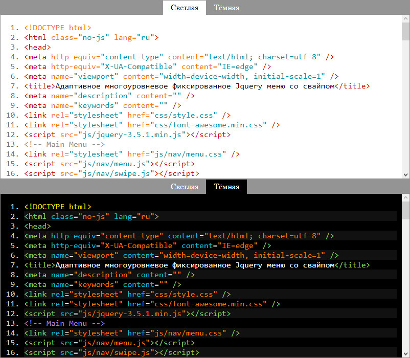Click the DOCTYPE line in light code panel
410x358 pixels.
coord(57,28)
